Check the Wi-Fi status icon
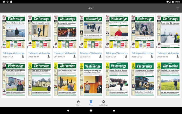Image resolution: width=182 pixels, height=114 pixels. [168, 2]
